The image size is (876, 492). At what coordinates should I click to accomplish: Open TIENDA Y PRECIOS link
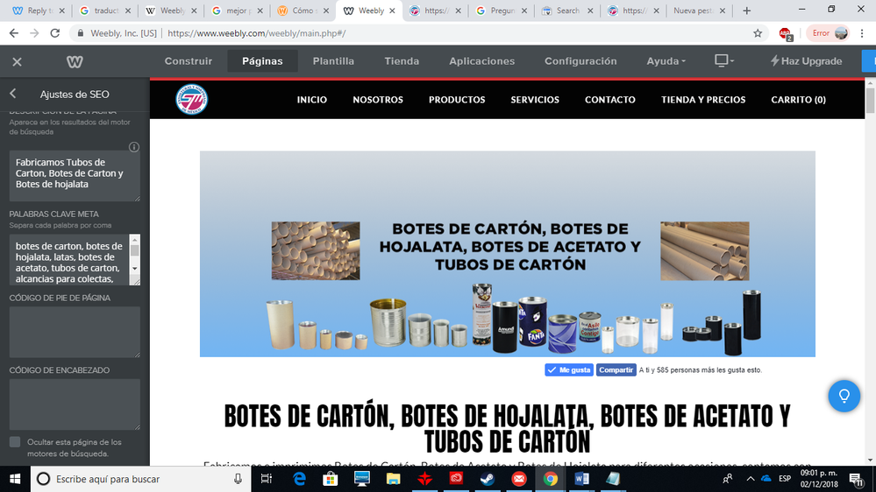pos(703,100)
